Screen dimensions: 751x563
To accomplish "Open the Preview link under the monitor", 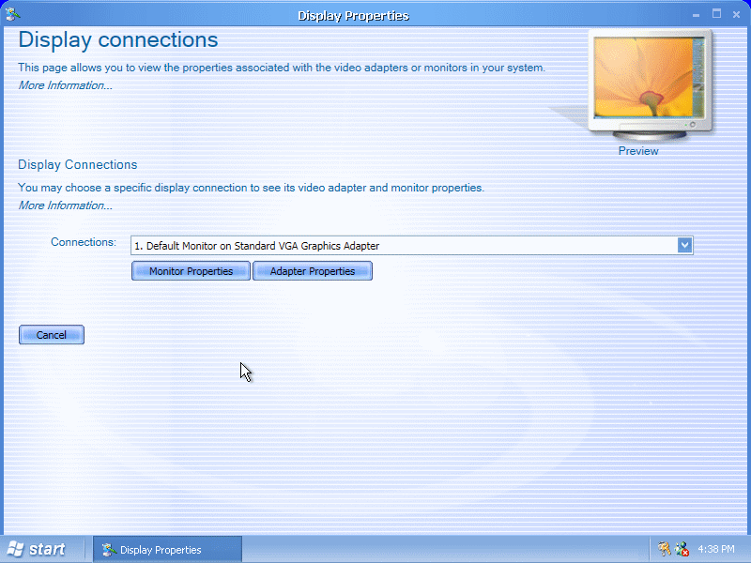I will pos(638,151).
